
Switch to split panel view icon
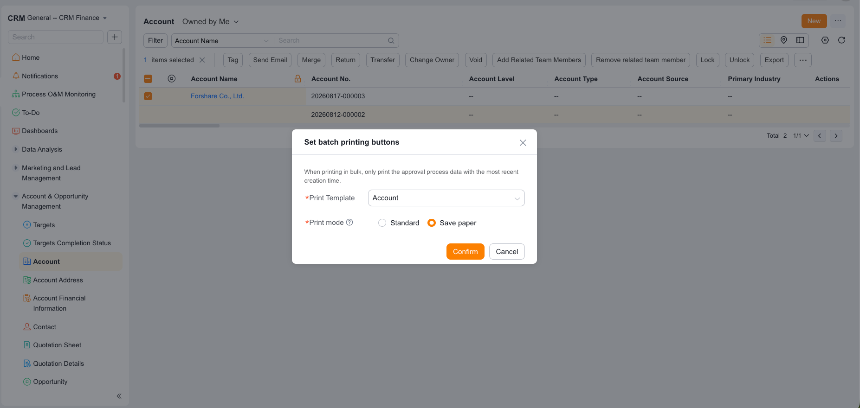click(800, 40)
